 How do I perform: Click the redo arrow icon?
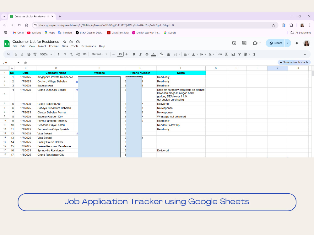coord(22,54)
